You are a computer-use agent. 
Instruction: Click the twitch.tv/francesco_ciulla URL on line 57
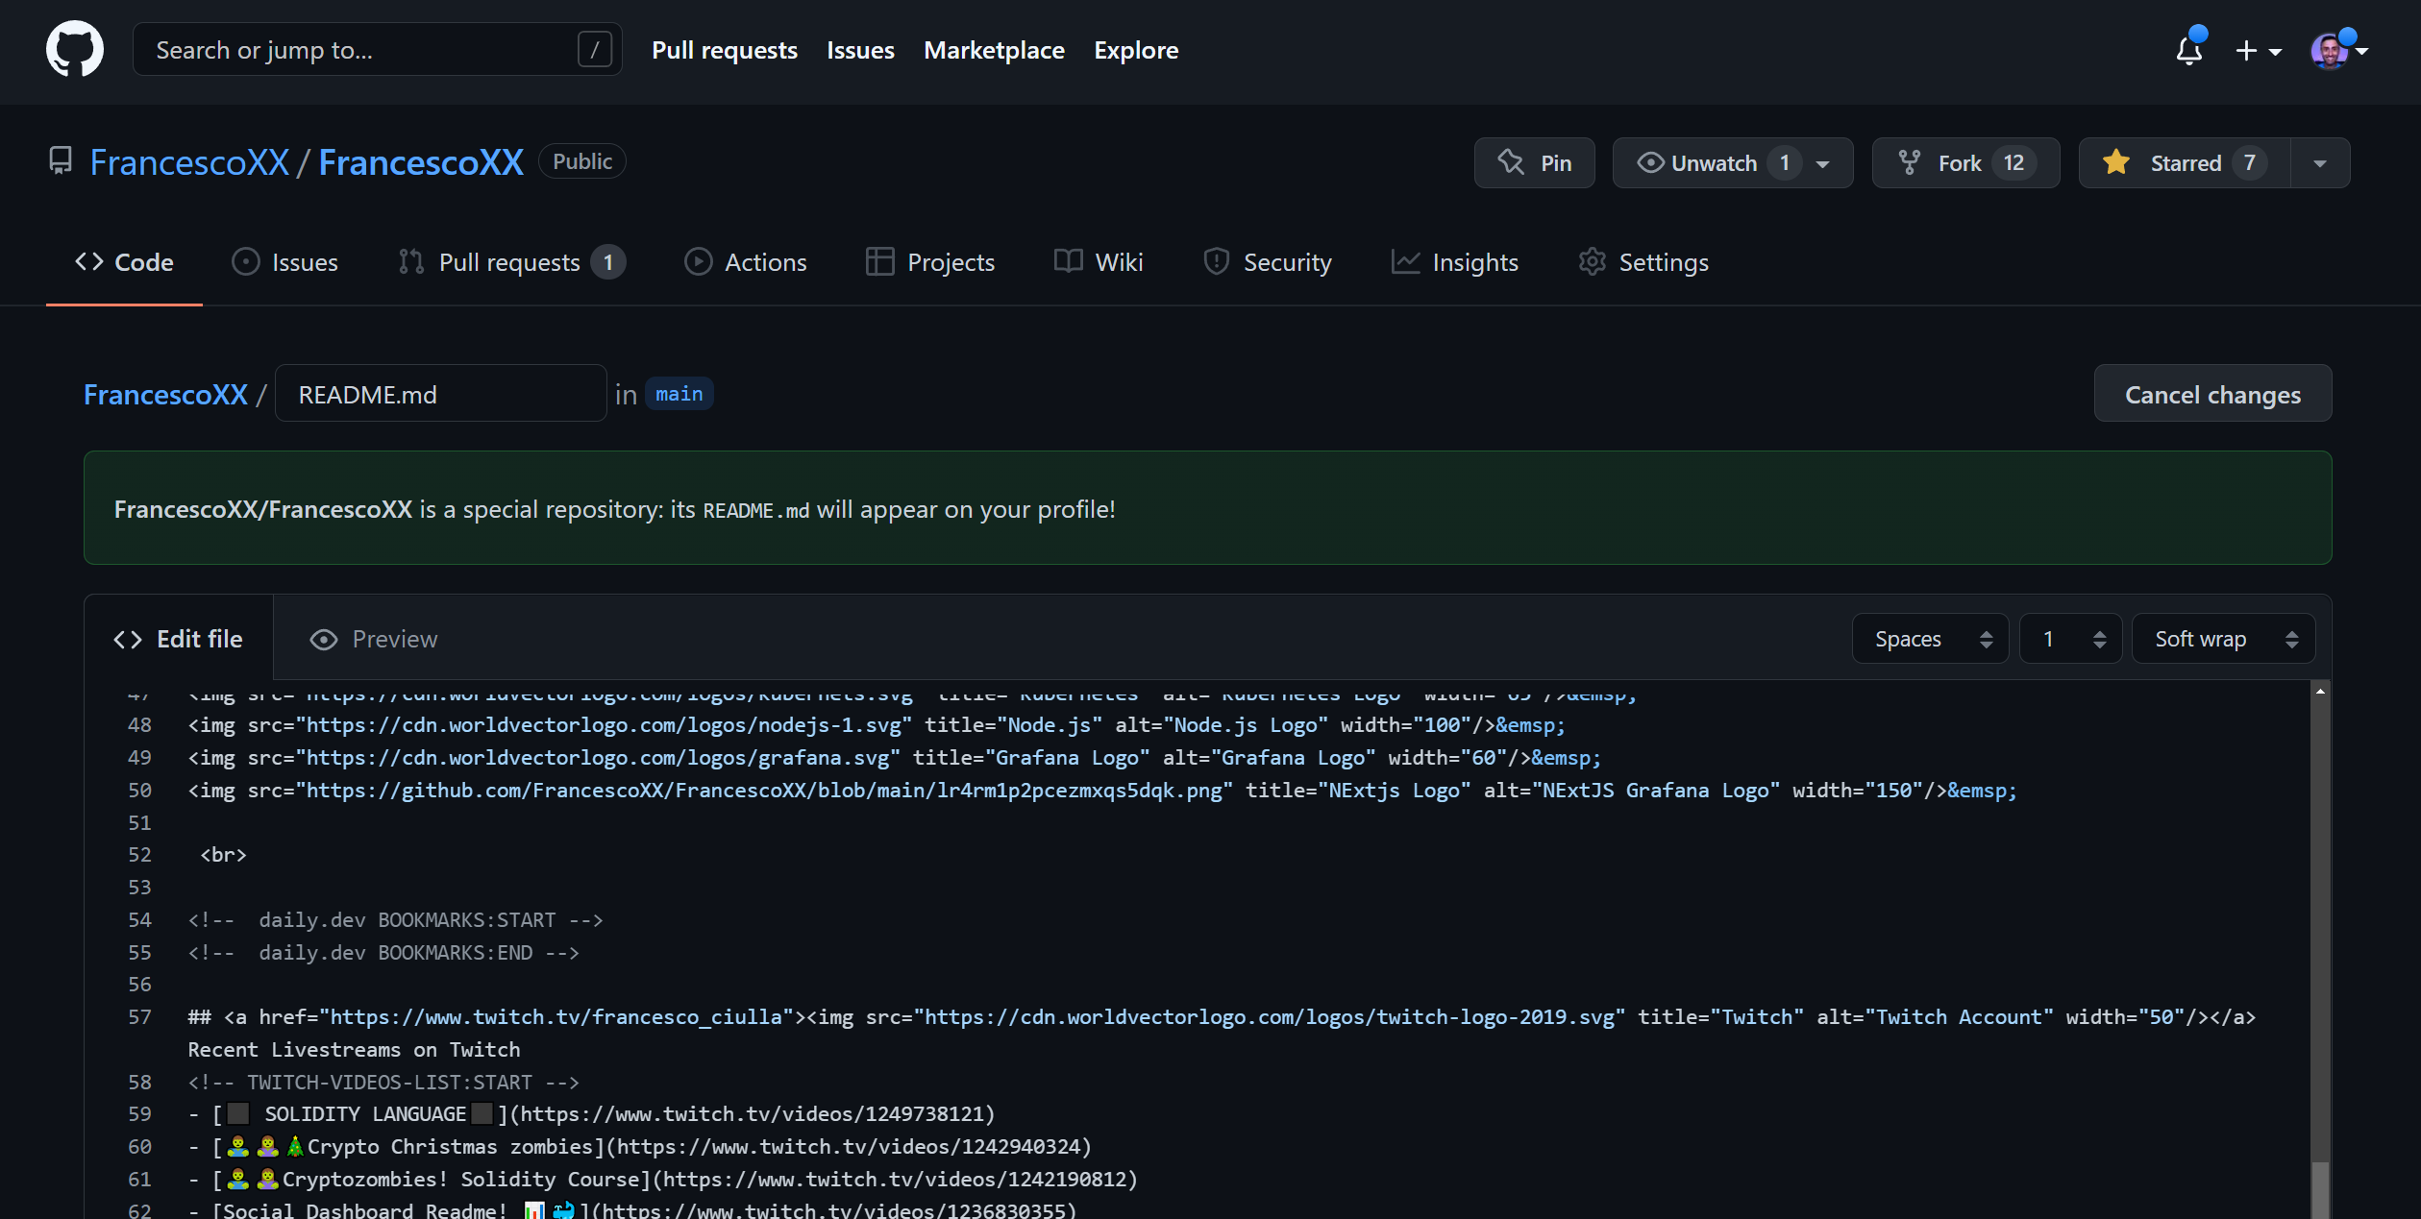[556, 1017]
